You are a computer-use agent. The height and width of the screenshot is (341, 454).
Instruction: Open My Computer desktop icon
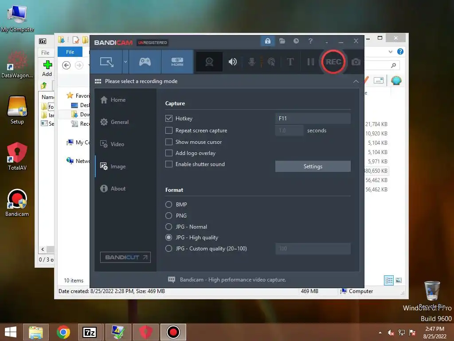(x=17, y=19)
